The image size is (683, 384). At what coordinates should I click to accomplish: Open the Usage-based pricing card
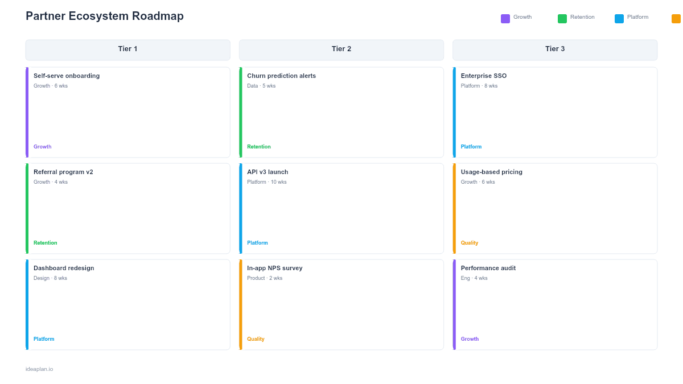(x=555, y=208)
